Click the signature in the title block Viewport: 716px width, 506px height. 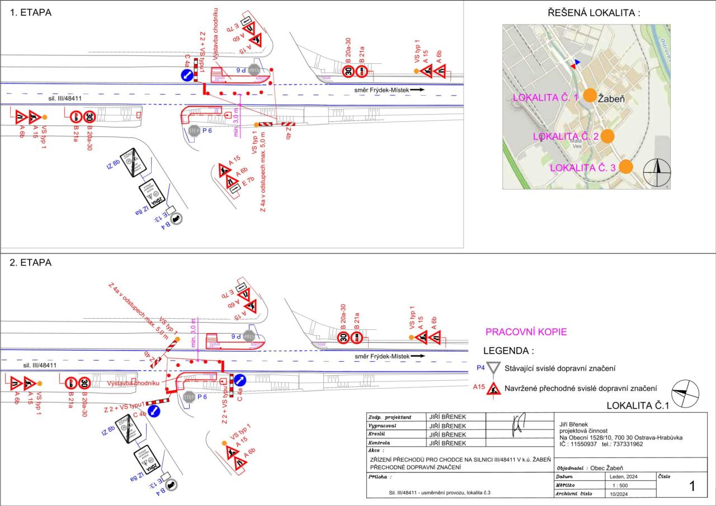(x=519, y=424)
